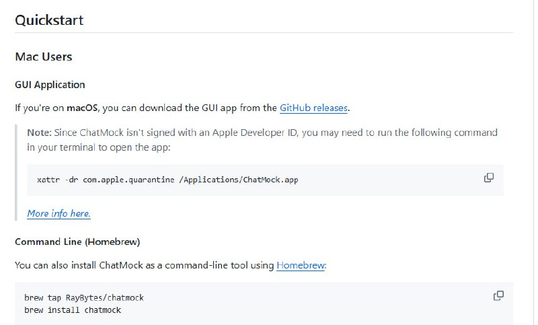Click the xattr -dr command text
This screenshot has width=538, height=325.
tap(58, 180)
